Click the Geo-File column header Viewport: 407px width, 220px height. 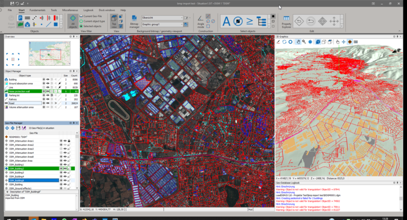pos(33,133)
